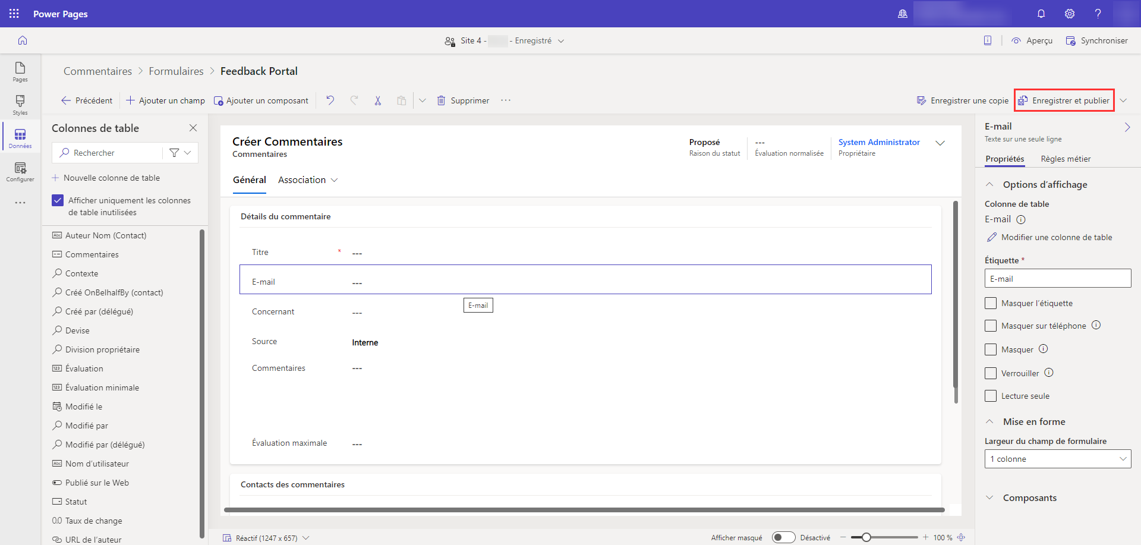The height and width of the screenshot is (545, 1141).
Task: Close the Colonnes de table panel
Action: [193, 128]
